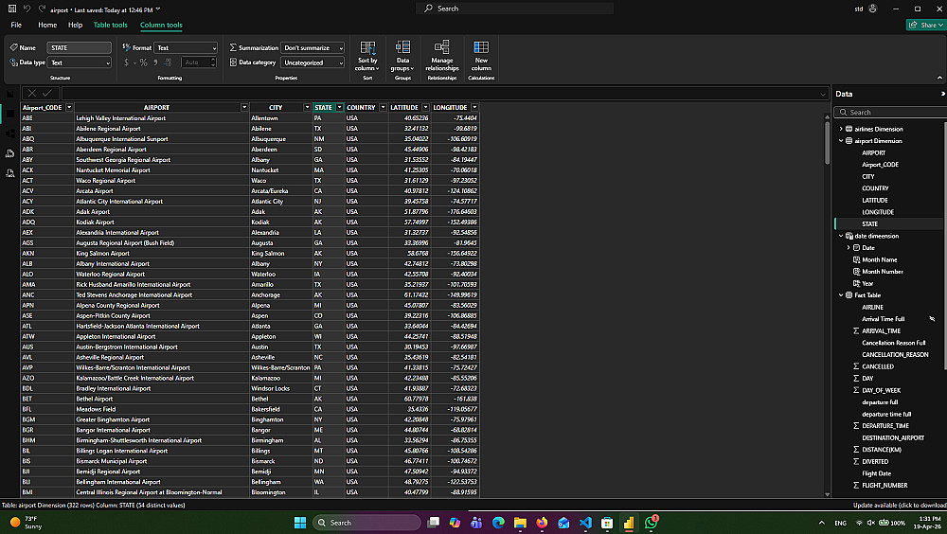This screenshot has width=947, height=534.
Task: Click the table vertical scrollbar
Action: pyautogui.click(x=827, y=141)
